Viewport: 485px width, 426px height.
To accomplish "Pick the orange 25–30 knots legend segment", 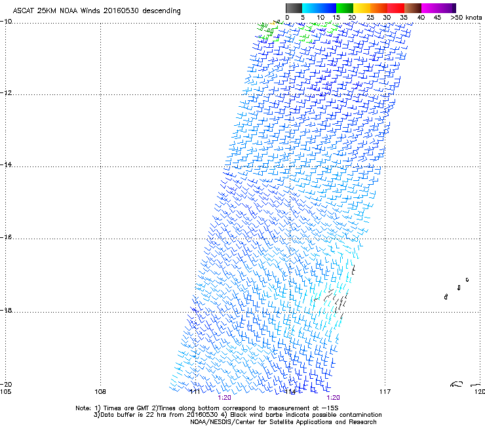I will 379,8.
